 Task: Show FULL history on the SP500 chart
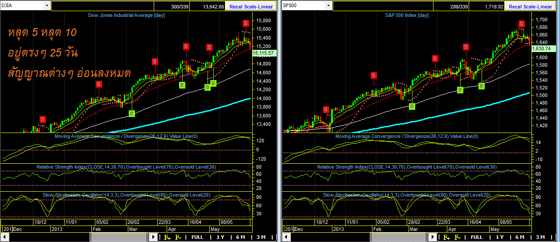coord(477,237)
